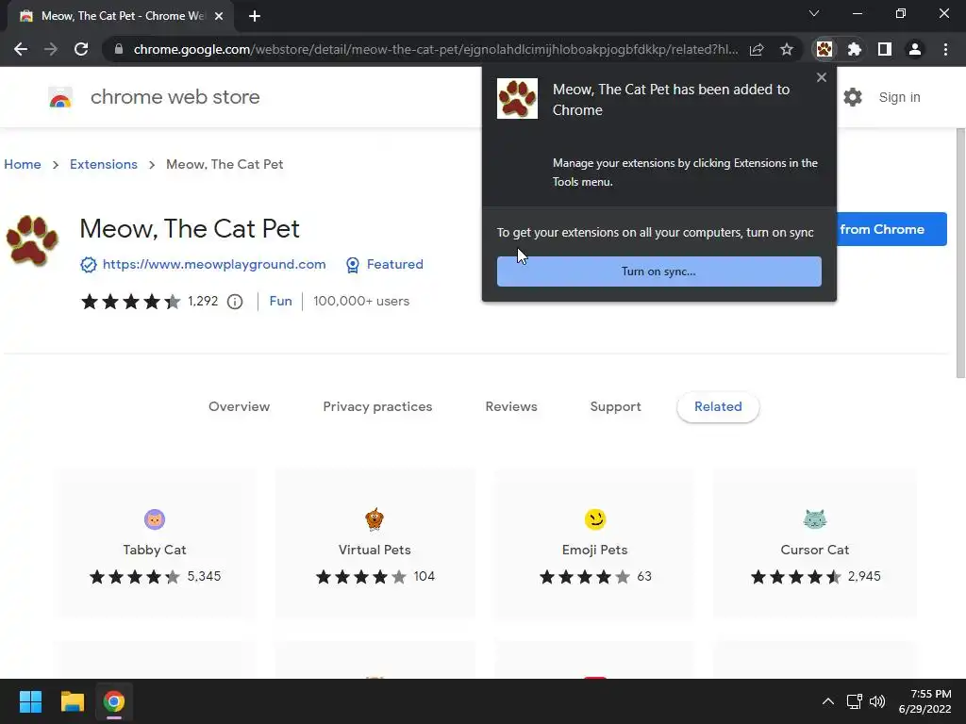This screenshot has height=724, width=966.
Task: Click the Cursor Cat icon
Action: tap(815, 519)
